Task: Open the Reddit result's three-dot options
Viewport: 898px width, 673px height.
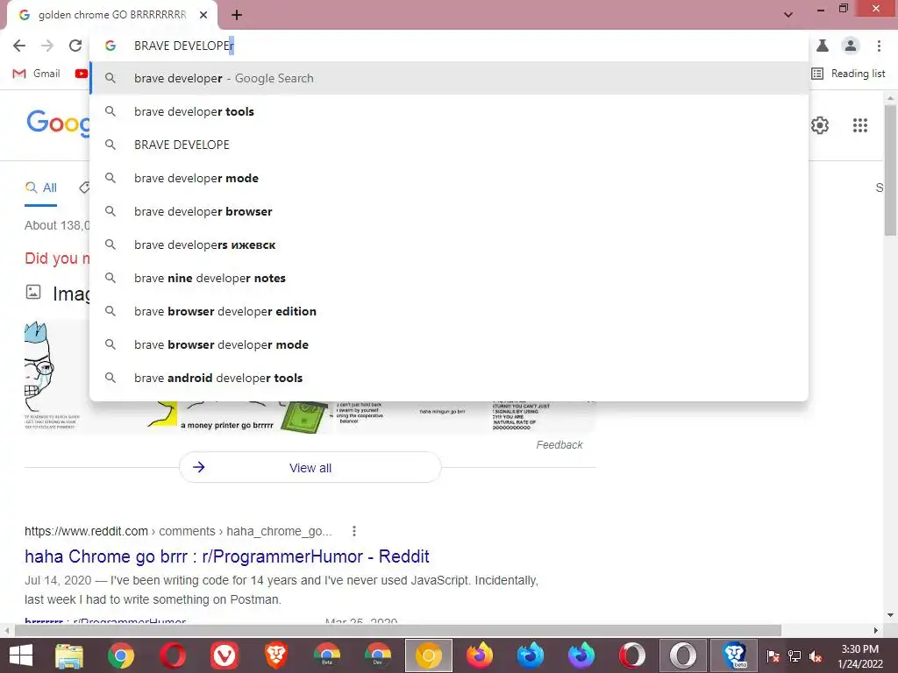Action: (354, 531)
